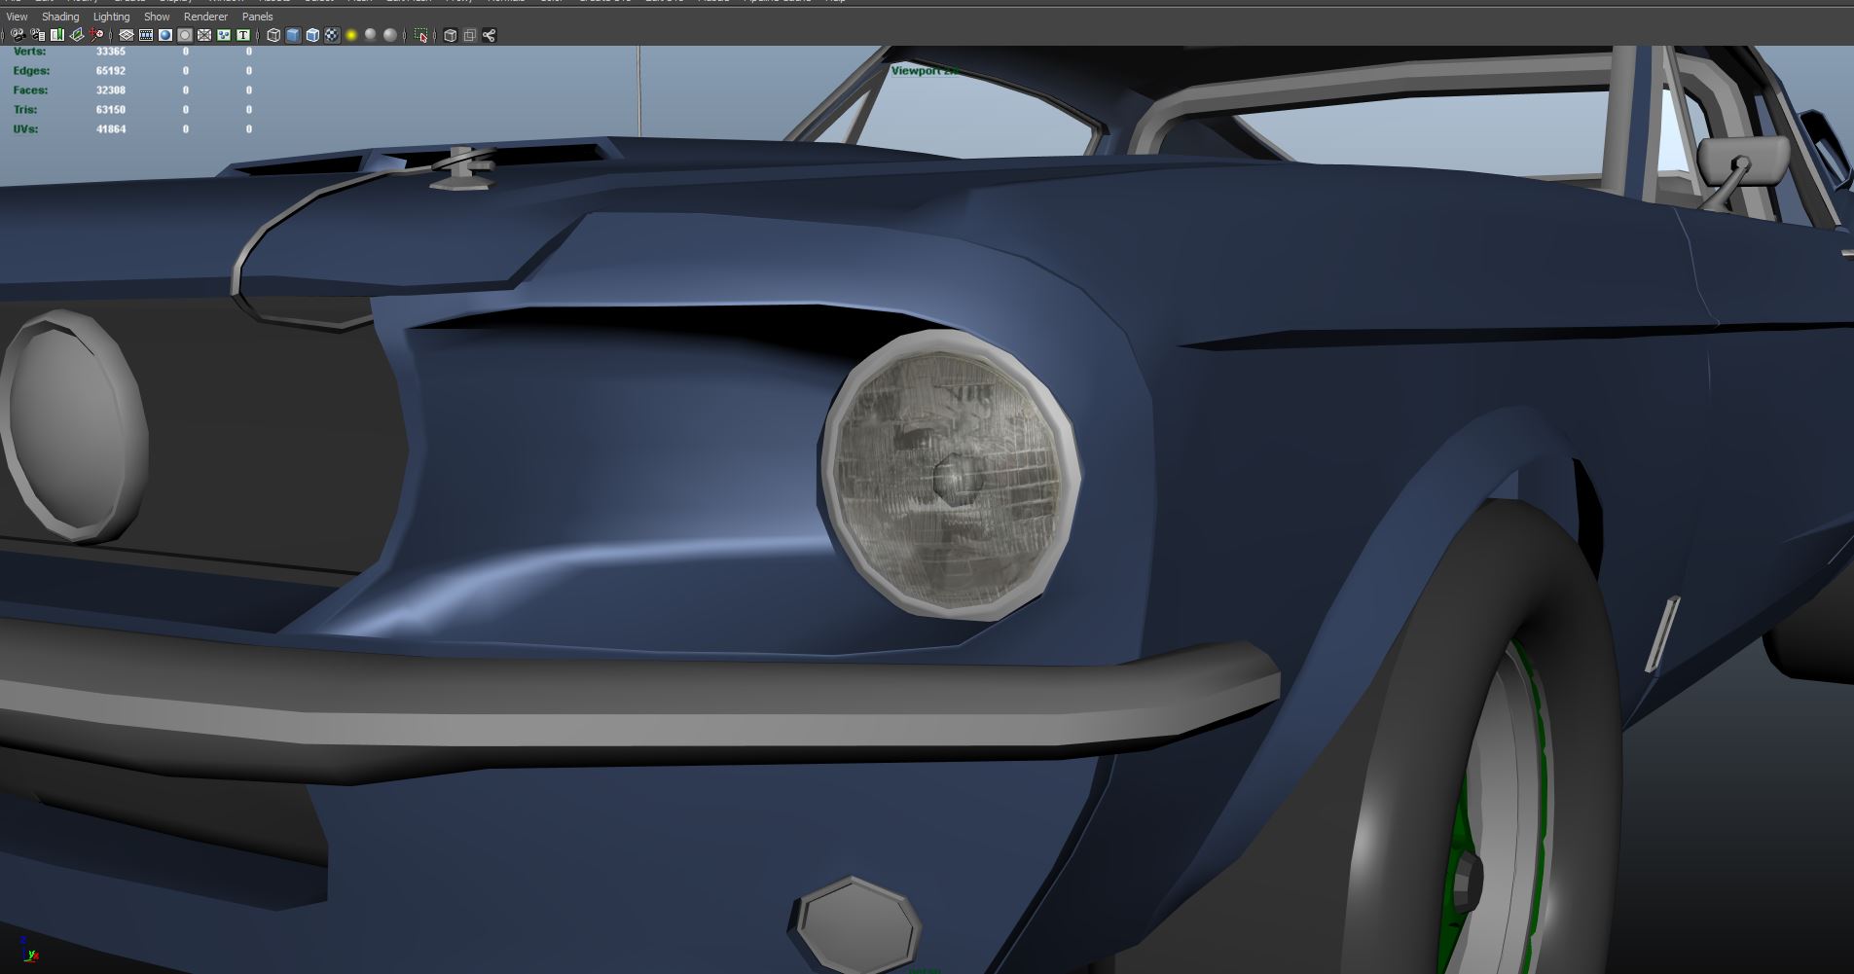
Task: Toggle the viewport Grid display
Action: (127, 35)
